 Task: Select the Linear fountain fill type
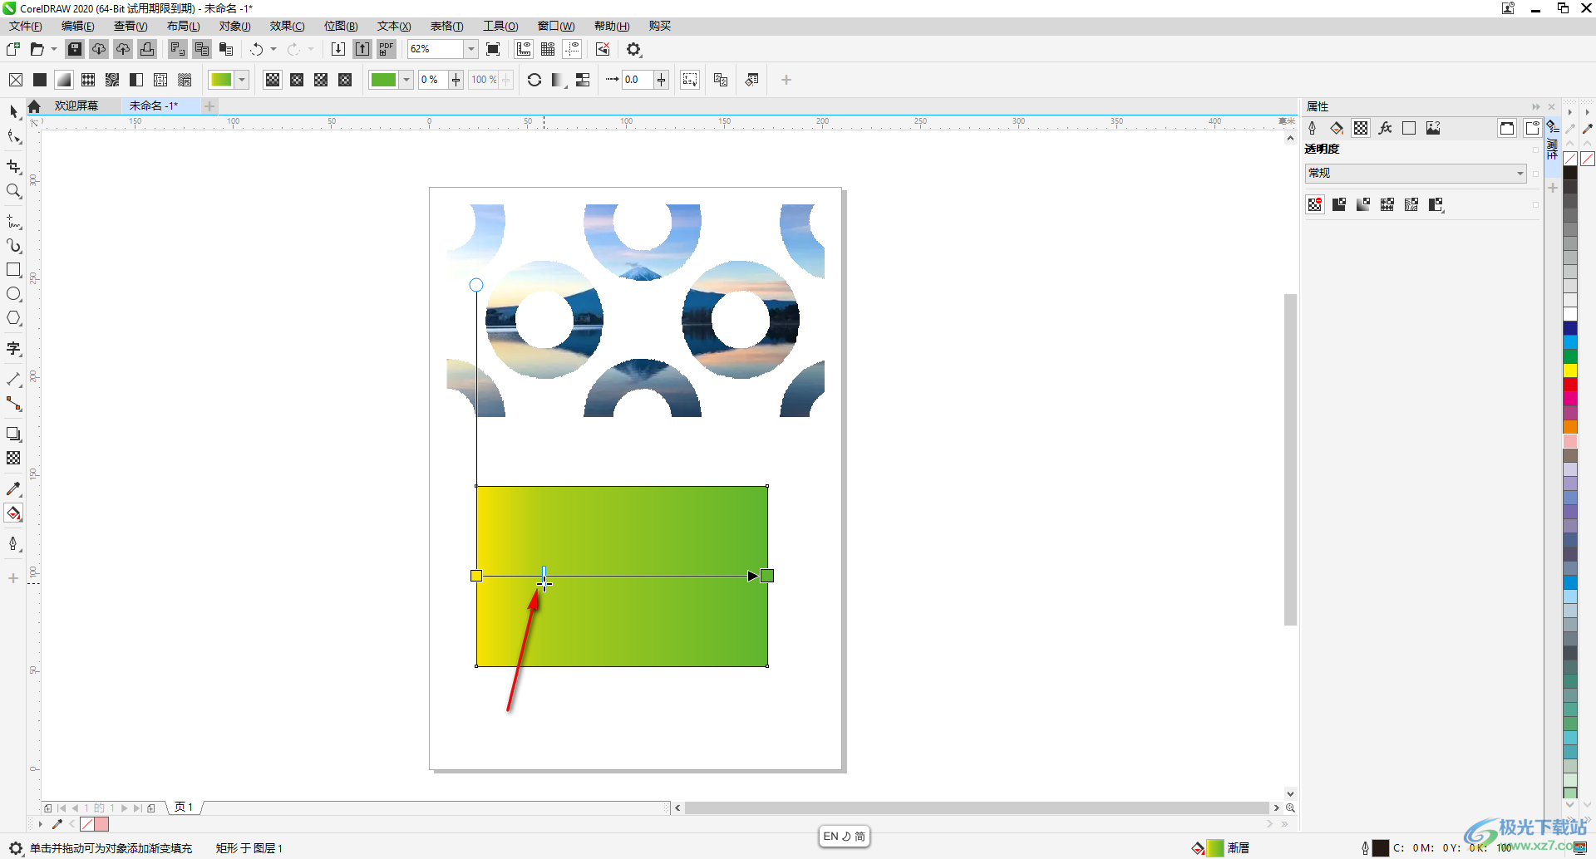click(x=273, y=80)
